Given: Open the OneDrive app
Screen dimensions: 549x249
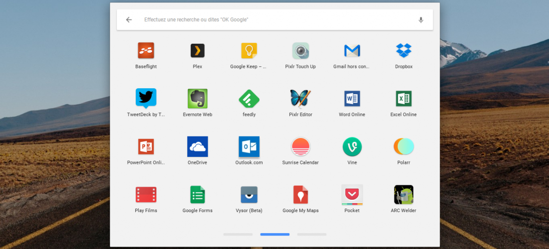Looking at the screenshot, I should tap(198, 146).
